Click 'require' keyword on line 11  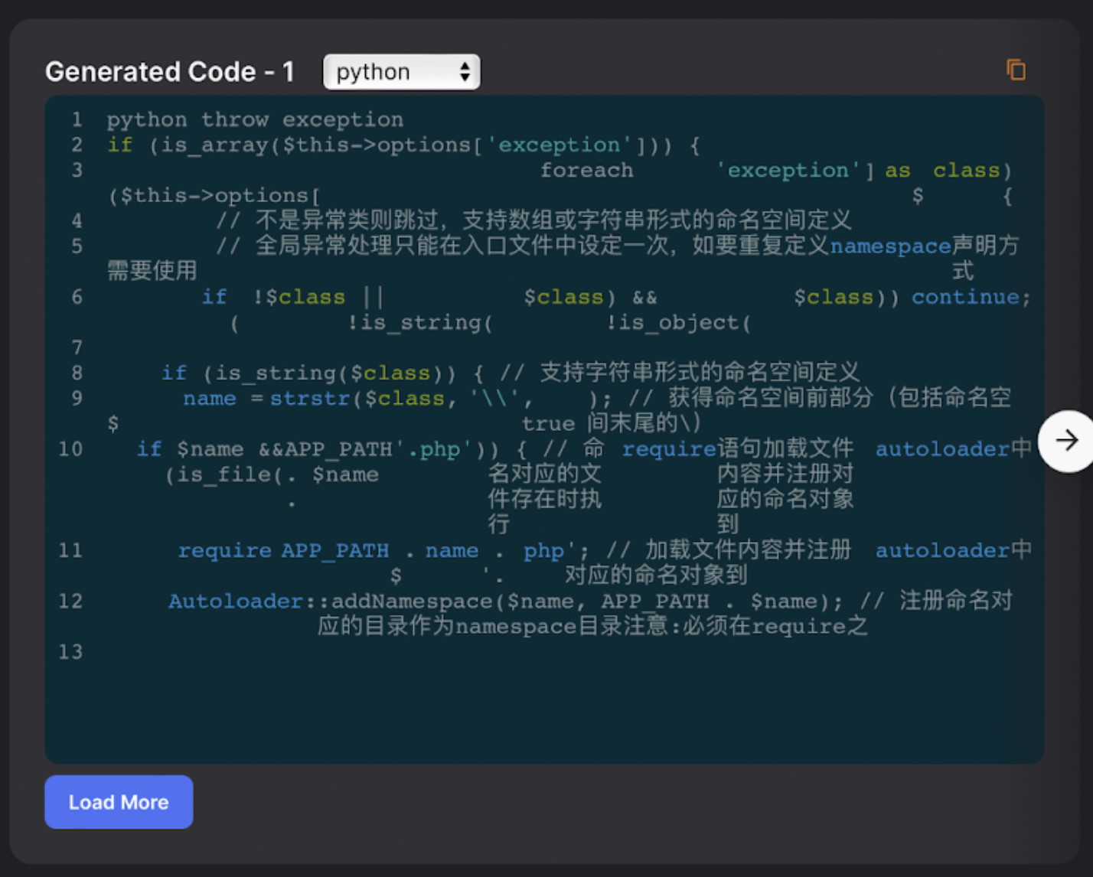pos(224,550)
